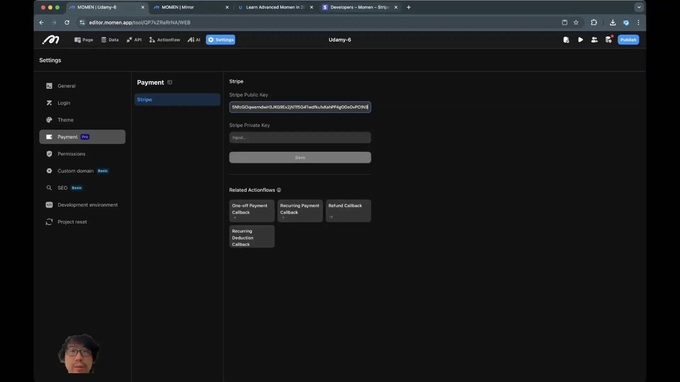Click the Project reset refresh icon
680x382 pixels.
49,222
